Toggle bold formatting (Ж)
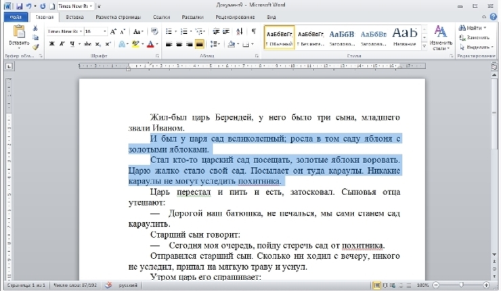This screenshot has height=291, width=501. (51, 44)
